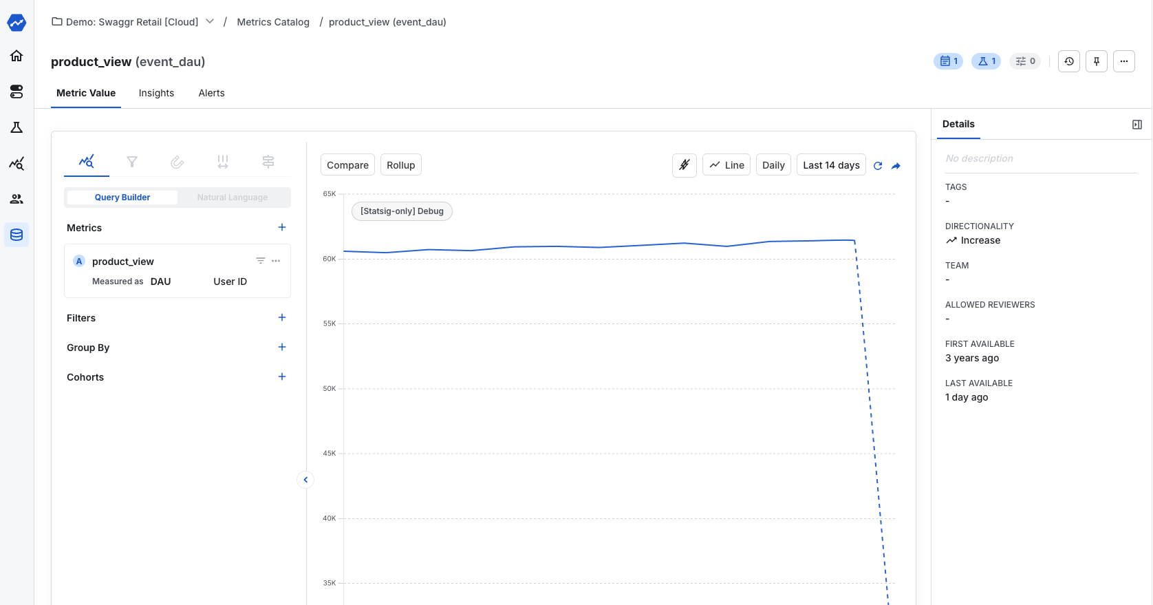Switch to the Metric Value tab
The width and height of the screenshot is (1153, 605).
(x=86, y=93)
